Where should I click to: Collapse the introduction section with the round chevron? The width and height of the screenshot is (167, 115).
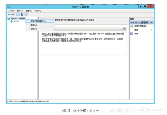click(124, 28)
